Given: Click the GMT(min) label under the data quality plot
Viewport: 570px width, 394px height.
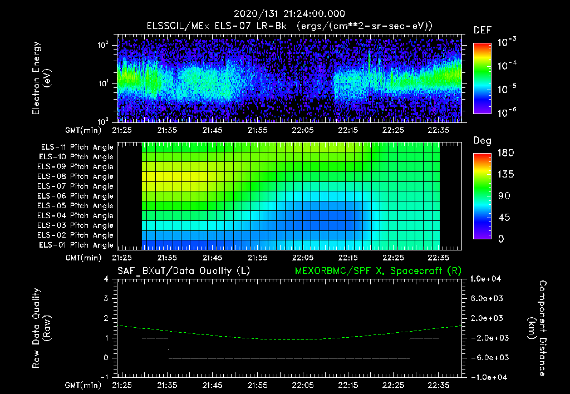Looking at the screenshot, I should (83, 385).
